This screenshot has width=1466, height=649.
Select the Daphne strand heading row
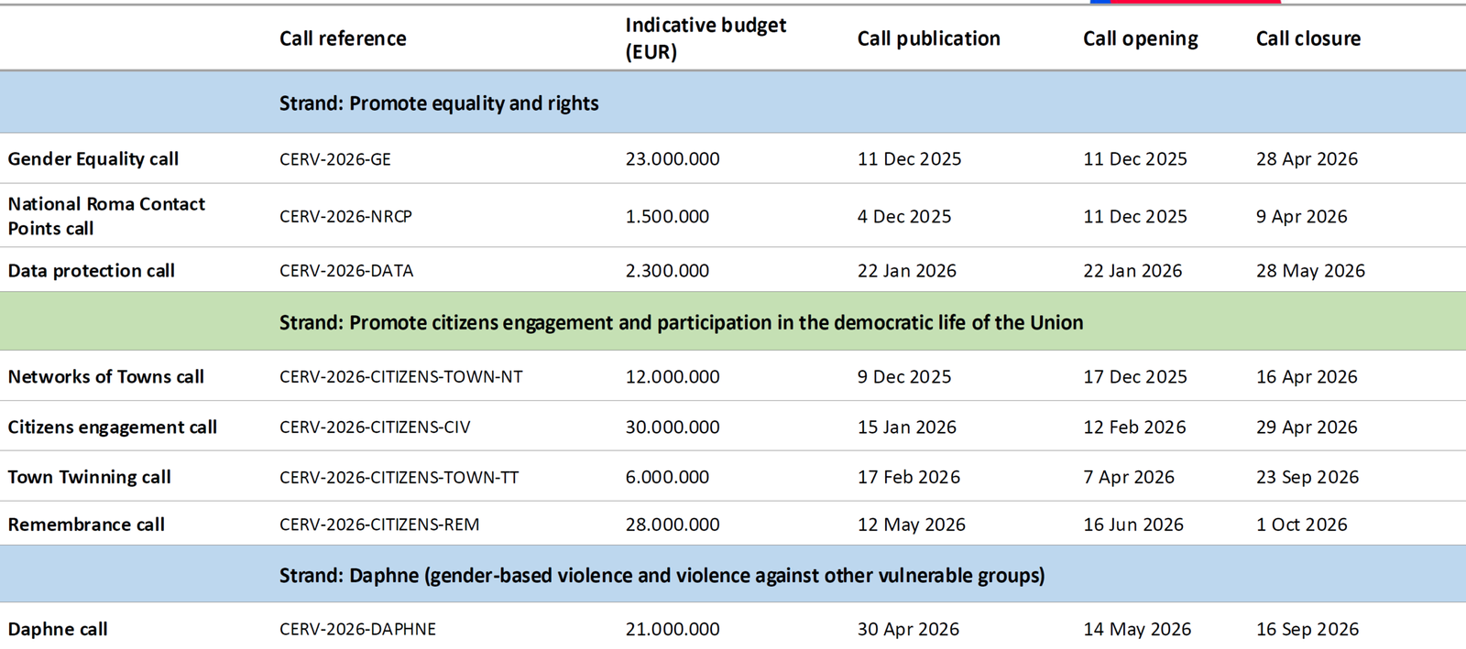[662, 575]
